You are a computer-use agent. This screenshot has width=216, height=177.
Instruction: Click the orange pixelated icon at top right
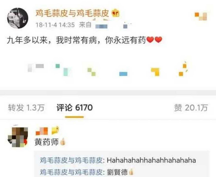[201, 16]
